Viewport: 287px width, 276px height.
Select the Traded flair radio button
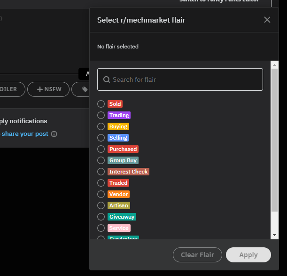click(x=101, y=183)
